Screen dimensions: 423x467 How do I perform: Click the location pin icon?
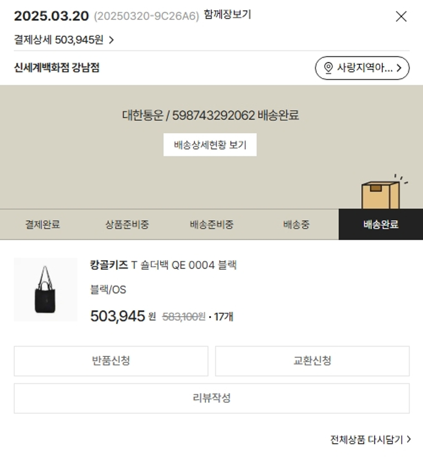click(x=328, y=68)
